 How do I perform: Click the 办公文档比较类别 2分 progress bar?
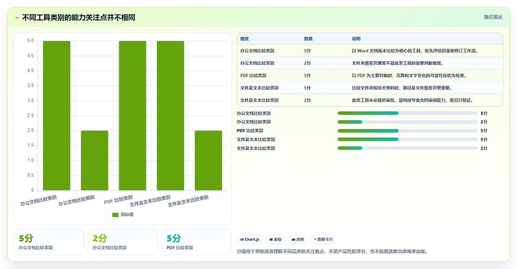pyautogui.click(x=408, y=122)
